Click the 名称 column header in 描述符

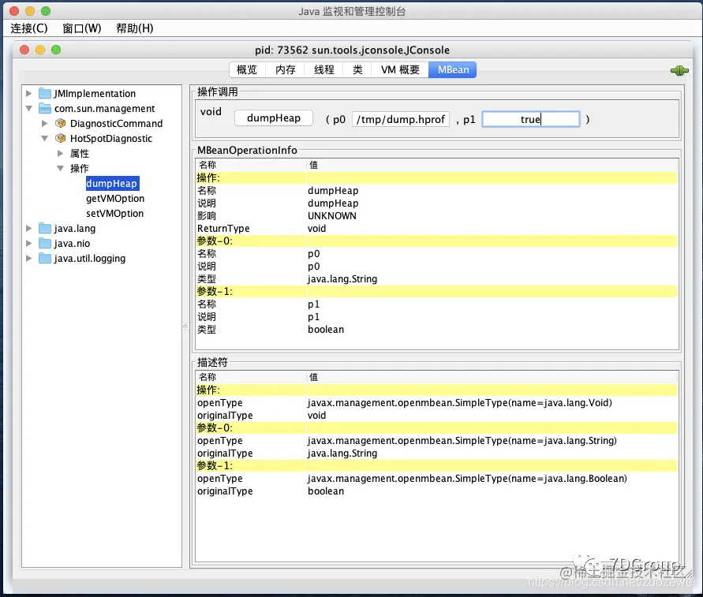tap(251, 377)
